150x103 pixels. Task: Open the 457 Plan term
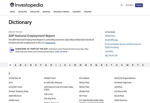83,96
